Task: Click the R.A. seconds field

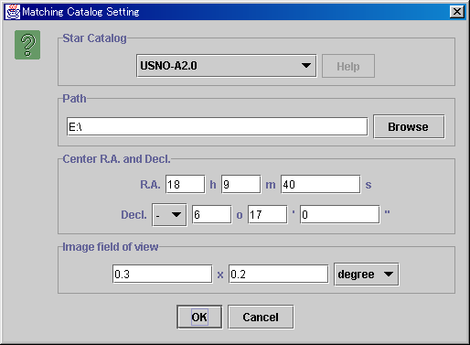Action: point(320,184)
